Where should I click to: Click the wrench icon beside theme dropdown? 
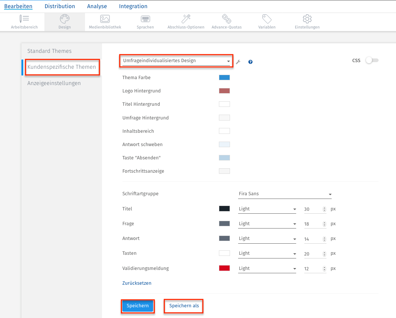click(238, 62)
